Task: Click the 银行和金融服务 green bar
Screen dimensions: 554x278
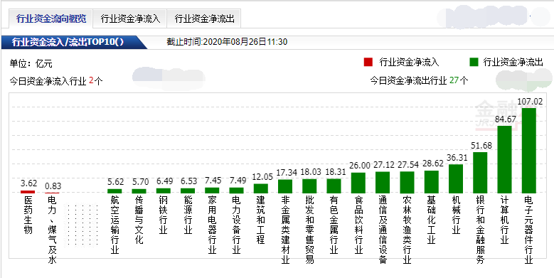Action: click(x=480, y=173)
